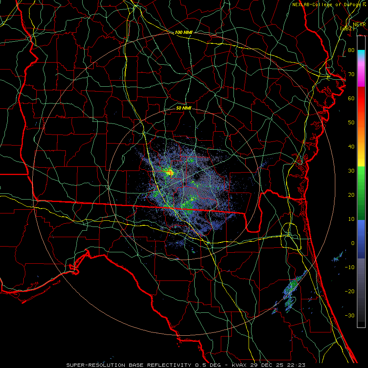
Task: Click the 70 dBZ scale value
Action: pyautogui.click(x=351, y=74)
